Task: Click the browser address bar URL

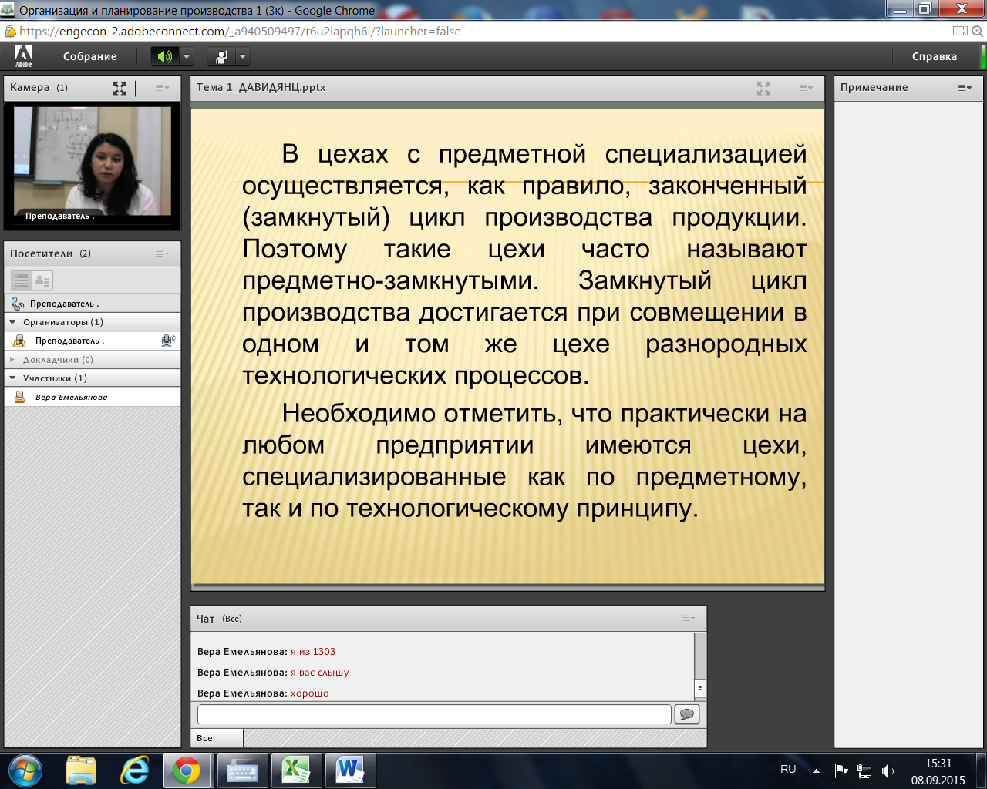Action: tap(240, 32)
